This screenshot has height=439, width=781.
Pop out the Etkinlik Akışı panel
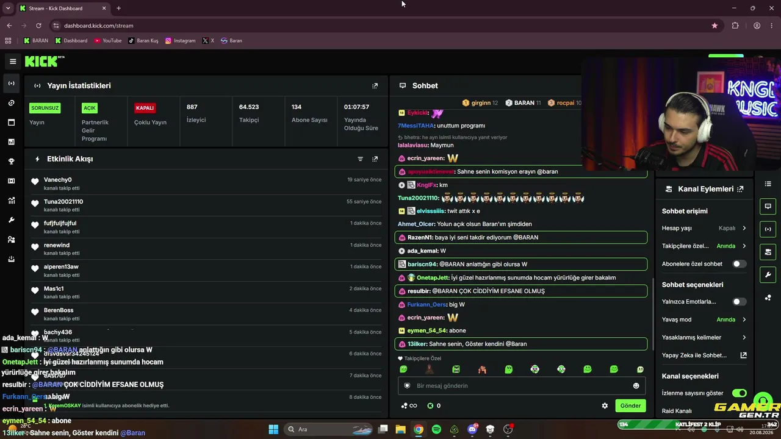(x=375, y=159)
